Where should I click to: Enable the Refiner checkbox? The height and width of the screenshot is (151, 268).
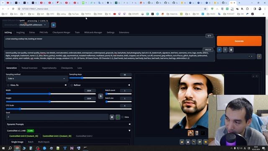click(x=72, y=85)
